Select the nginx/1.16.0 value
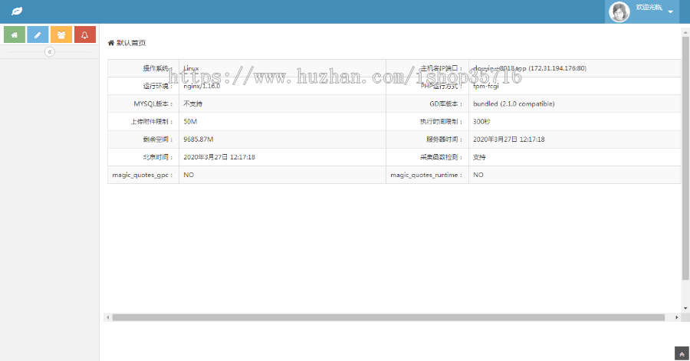 click(202, 86)
